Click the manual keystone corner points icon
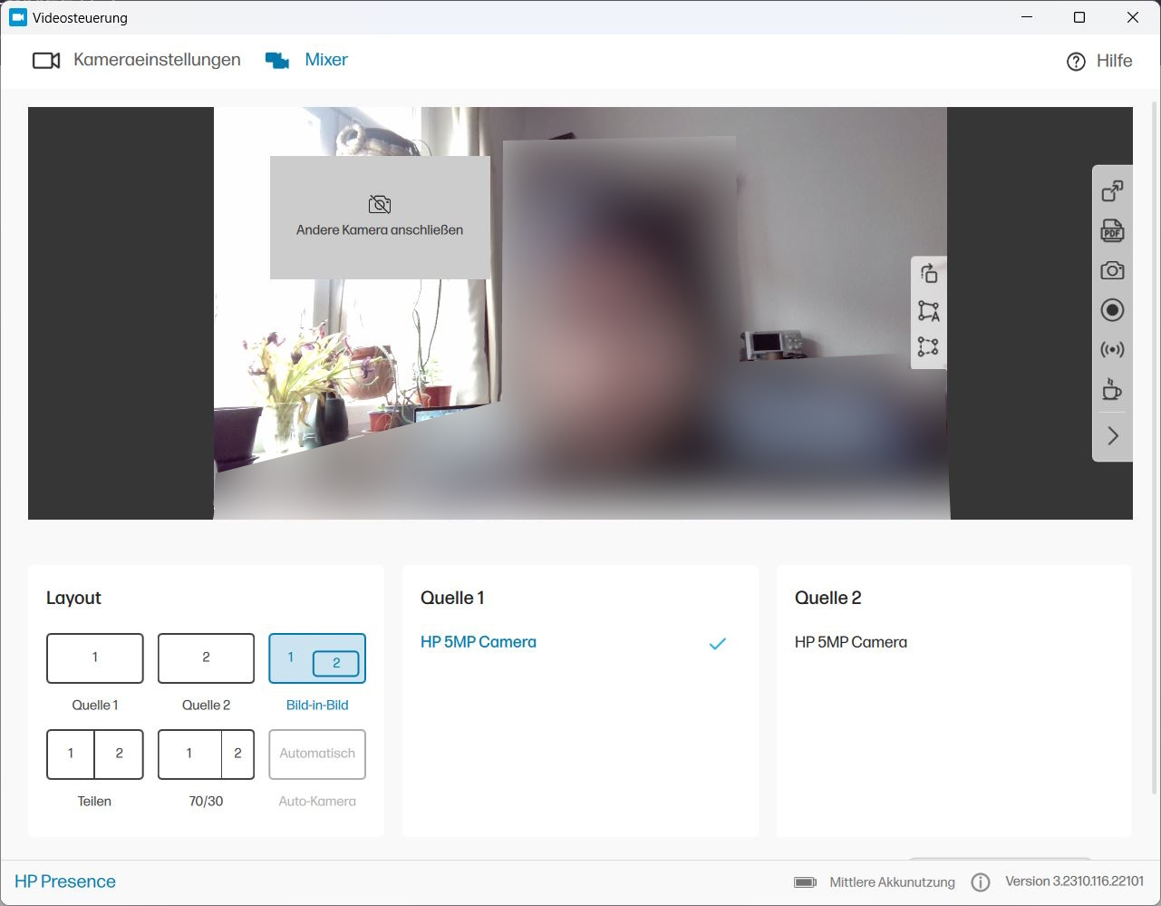 coord(928,346)
